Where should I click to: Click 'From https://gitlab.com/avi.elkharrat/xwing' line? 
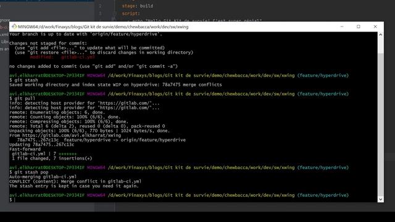(x=65, y=135)
